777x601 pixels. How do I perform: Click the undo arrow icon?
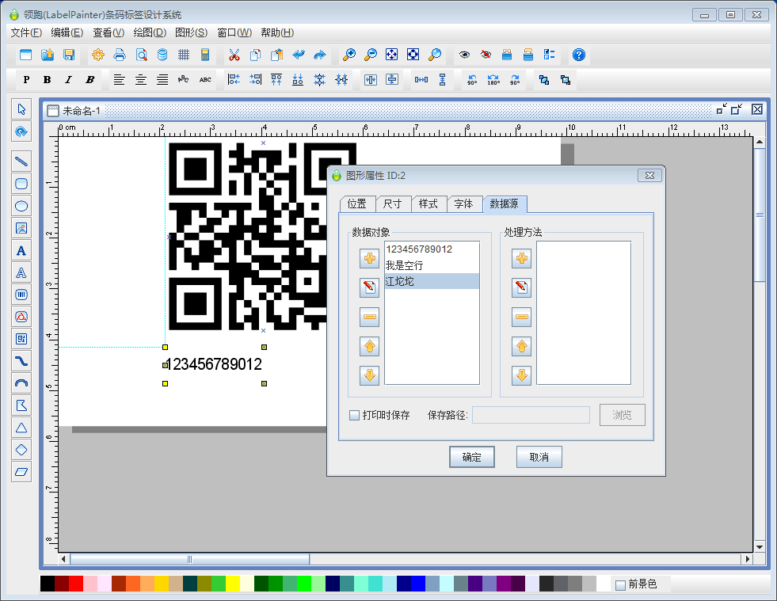(299, 55)
